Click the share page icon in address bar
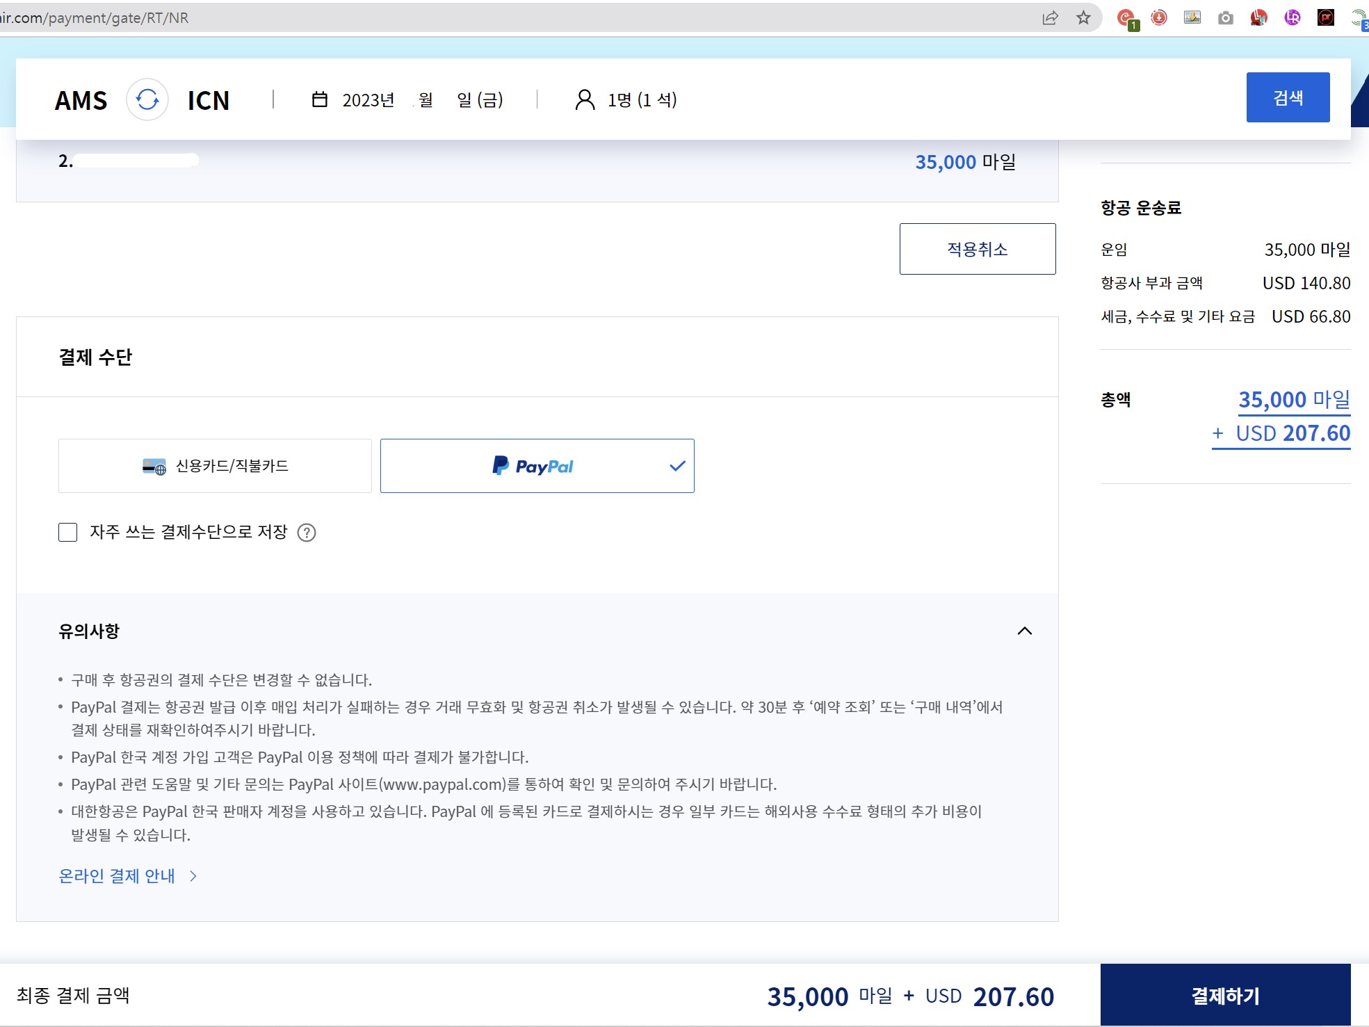This screenshot has width=1369, height=1027. [1050, 18]
